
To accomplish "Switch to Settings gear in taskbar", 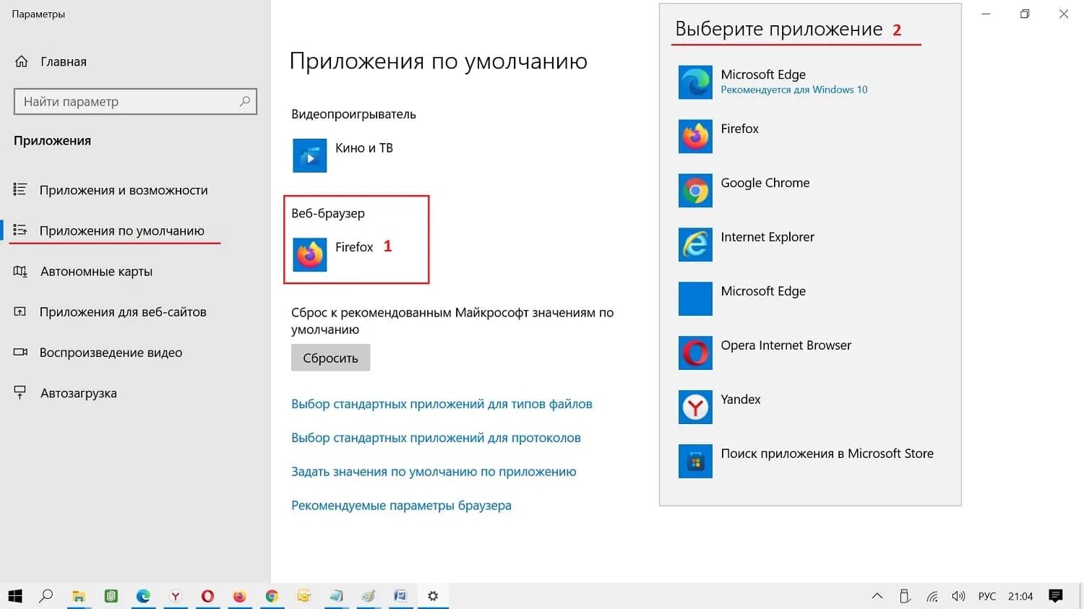I will [x=433, y=596].
